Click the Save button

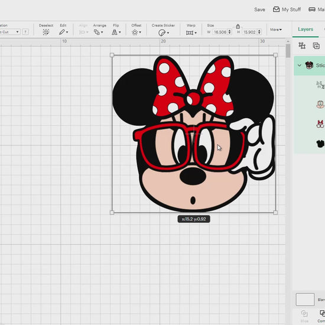point(259,9)
